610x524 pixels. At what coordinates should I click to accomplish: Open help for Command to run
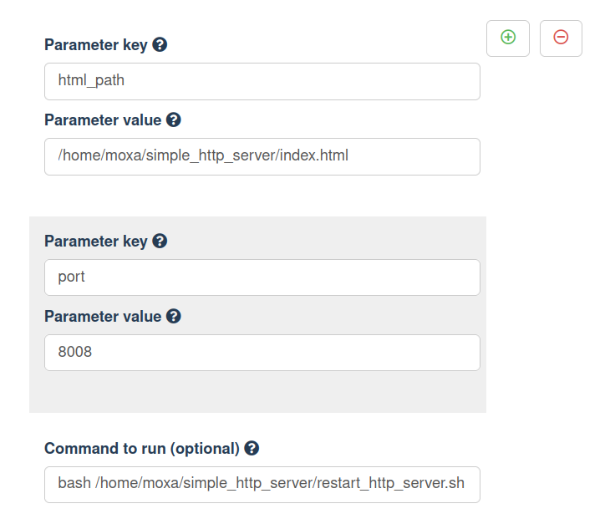pos(252,448)
